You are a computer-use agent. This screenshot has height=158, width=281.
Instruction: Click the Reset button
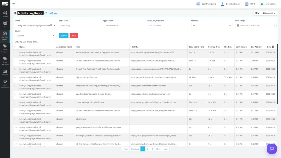(x=74, y=35)
